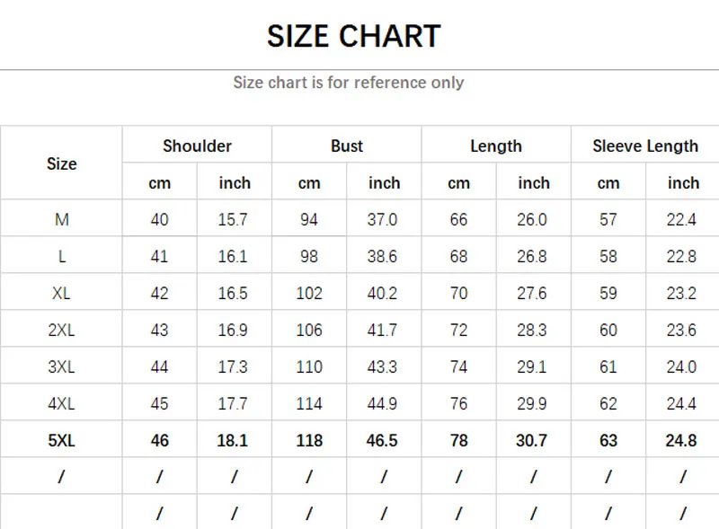Select the Bust column header
The image size is (719, 529).
(347, 146)
